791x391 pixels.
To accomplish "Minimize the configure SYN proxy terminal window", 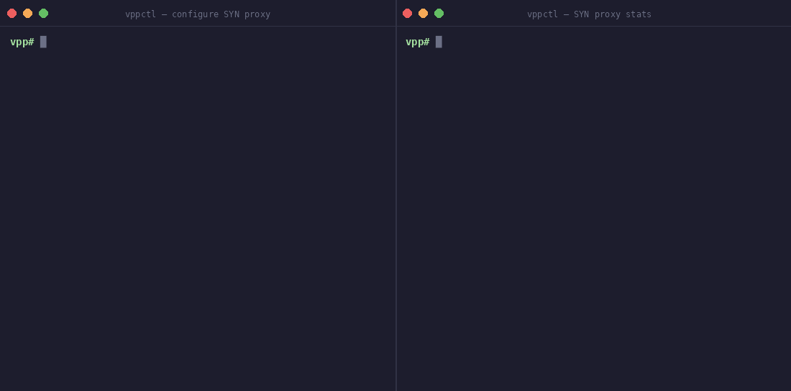I will 28,14.
